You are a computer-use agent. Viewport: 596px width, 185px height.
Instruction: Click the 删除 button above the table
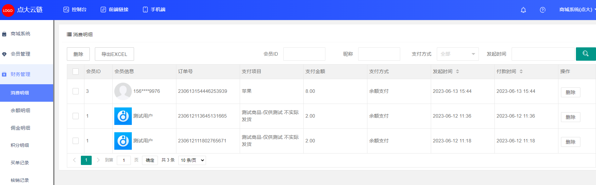78,54
